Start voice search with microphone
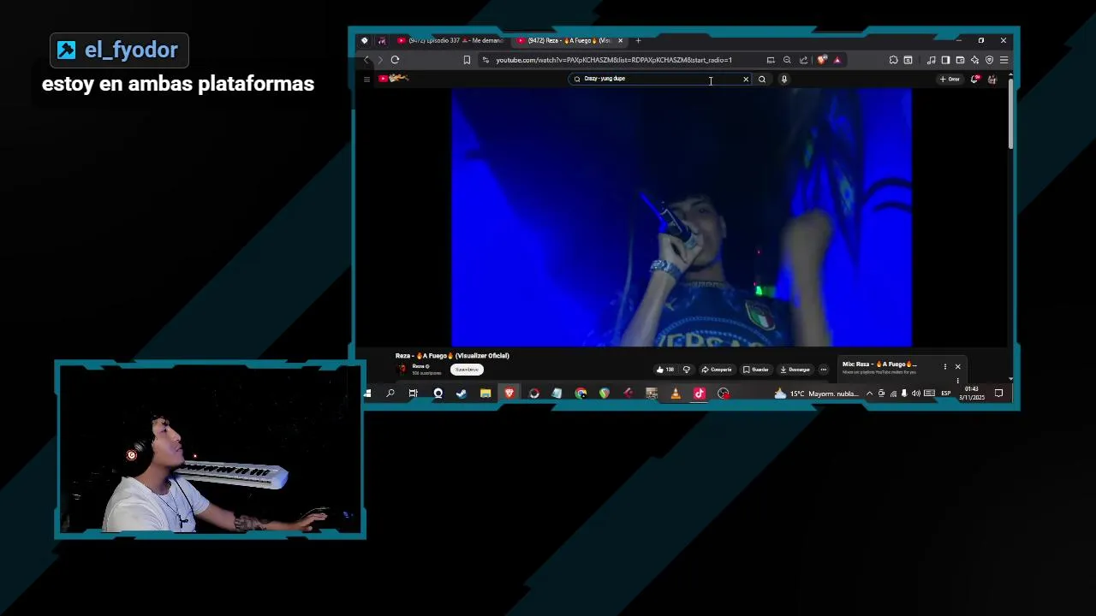The width and height of the screenshot is (1096, 616). (783, 79)
